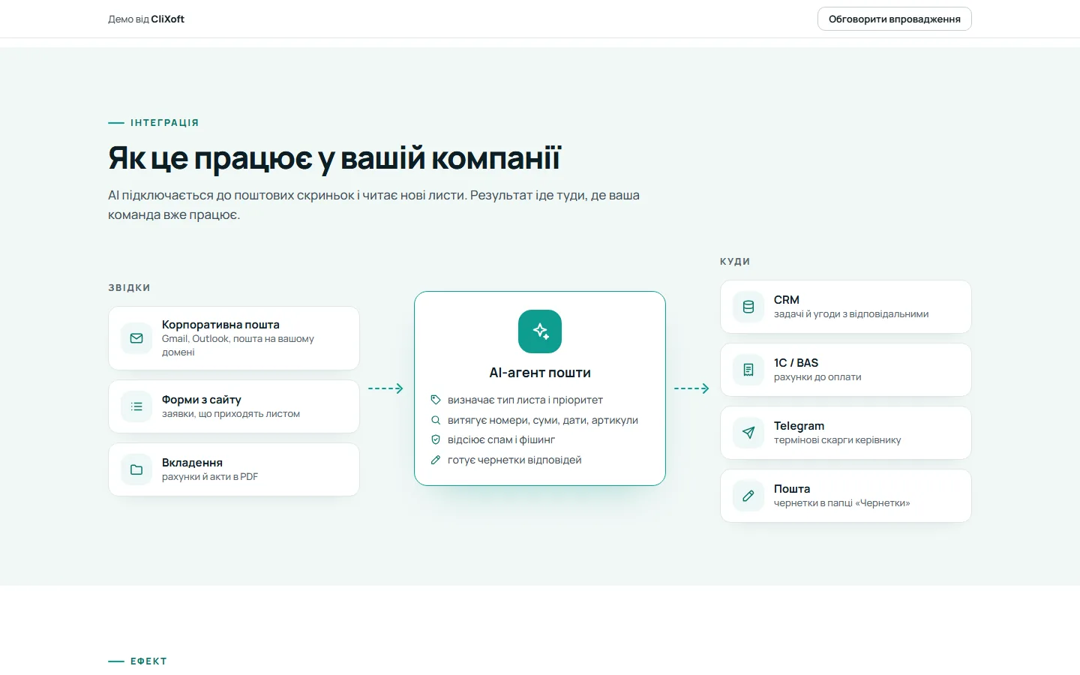Click the folder icon beside Вкладення
Viewport: 1080px width, 675px height.
click(136, 469)
